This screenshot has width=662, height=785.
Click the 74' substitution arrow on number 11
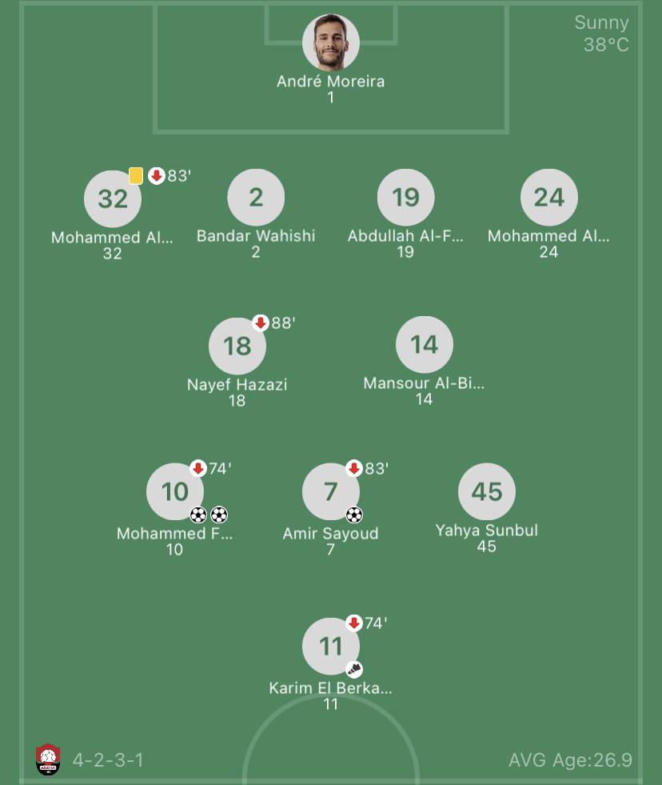(354, 623)
